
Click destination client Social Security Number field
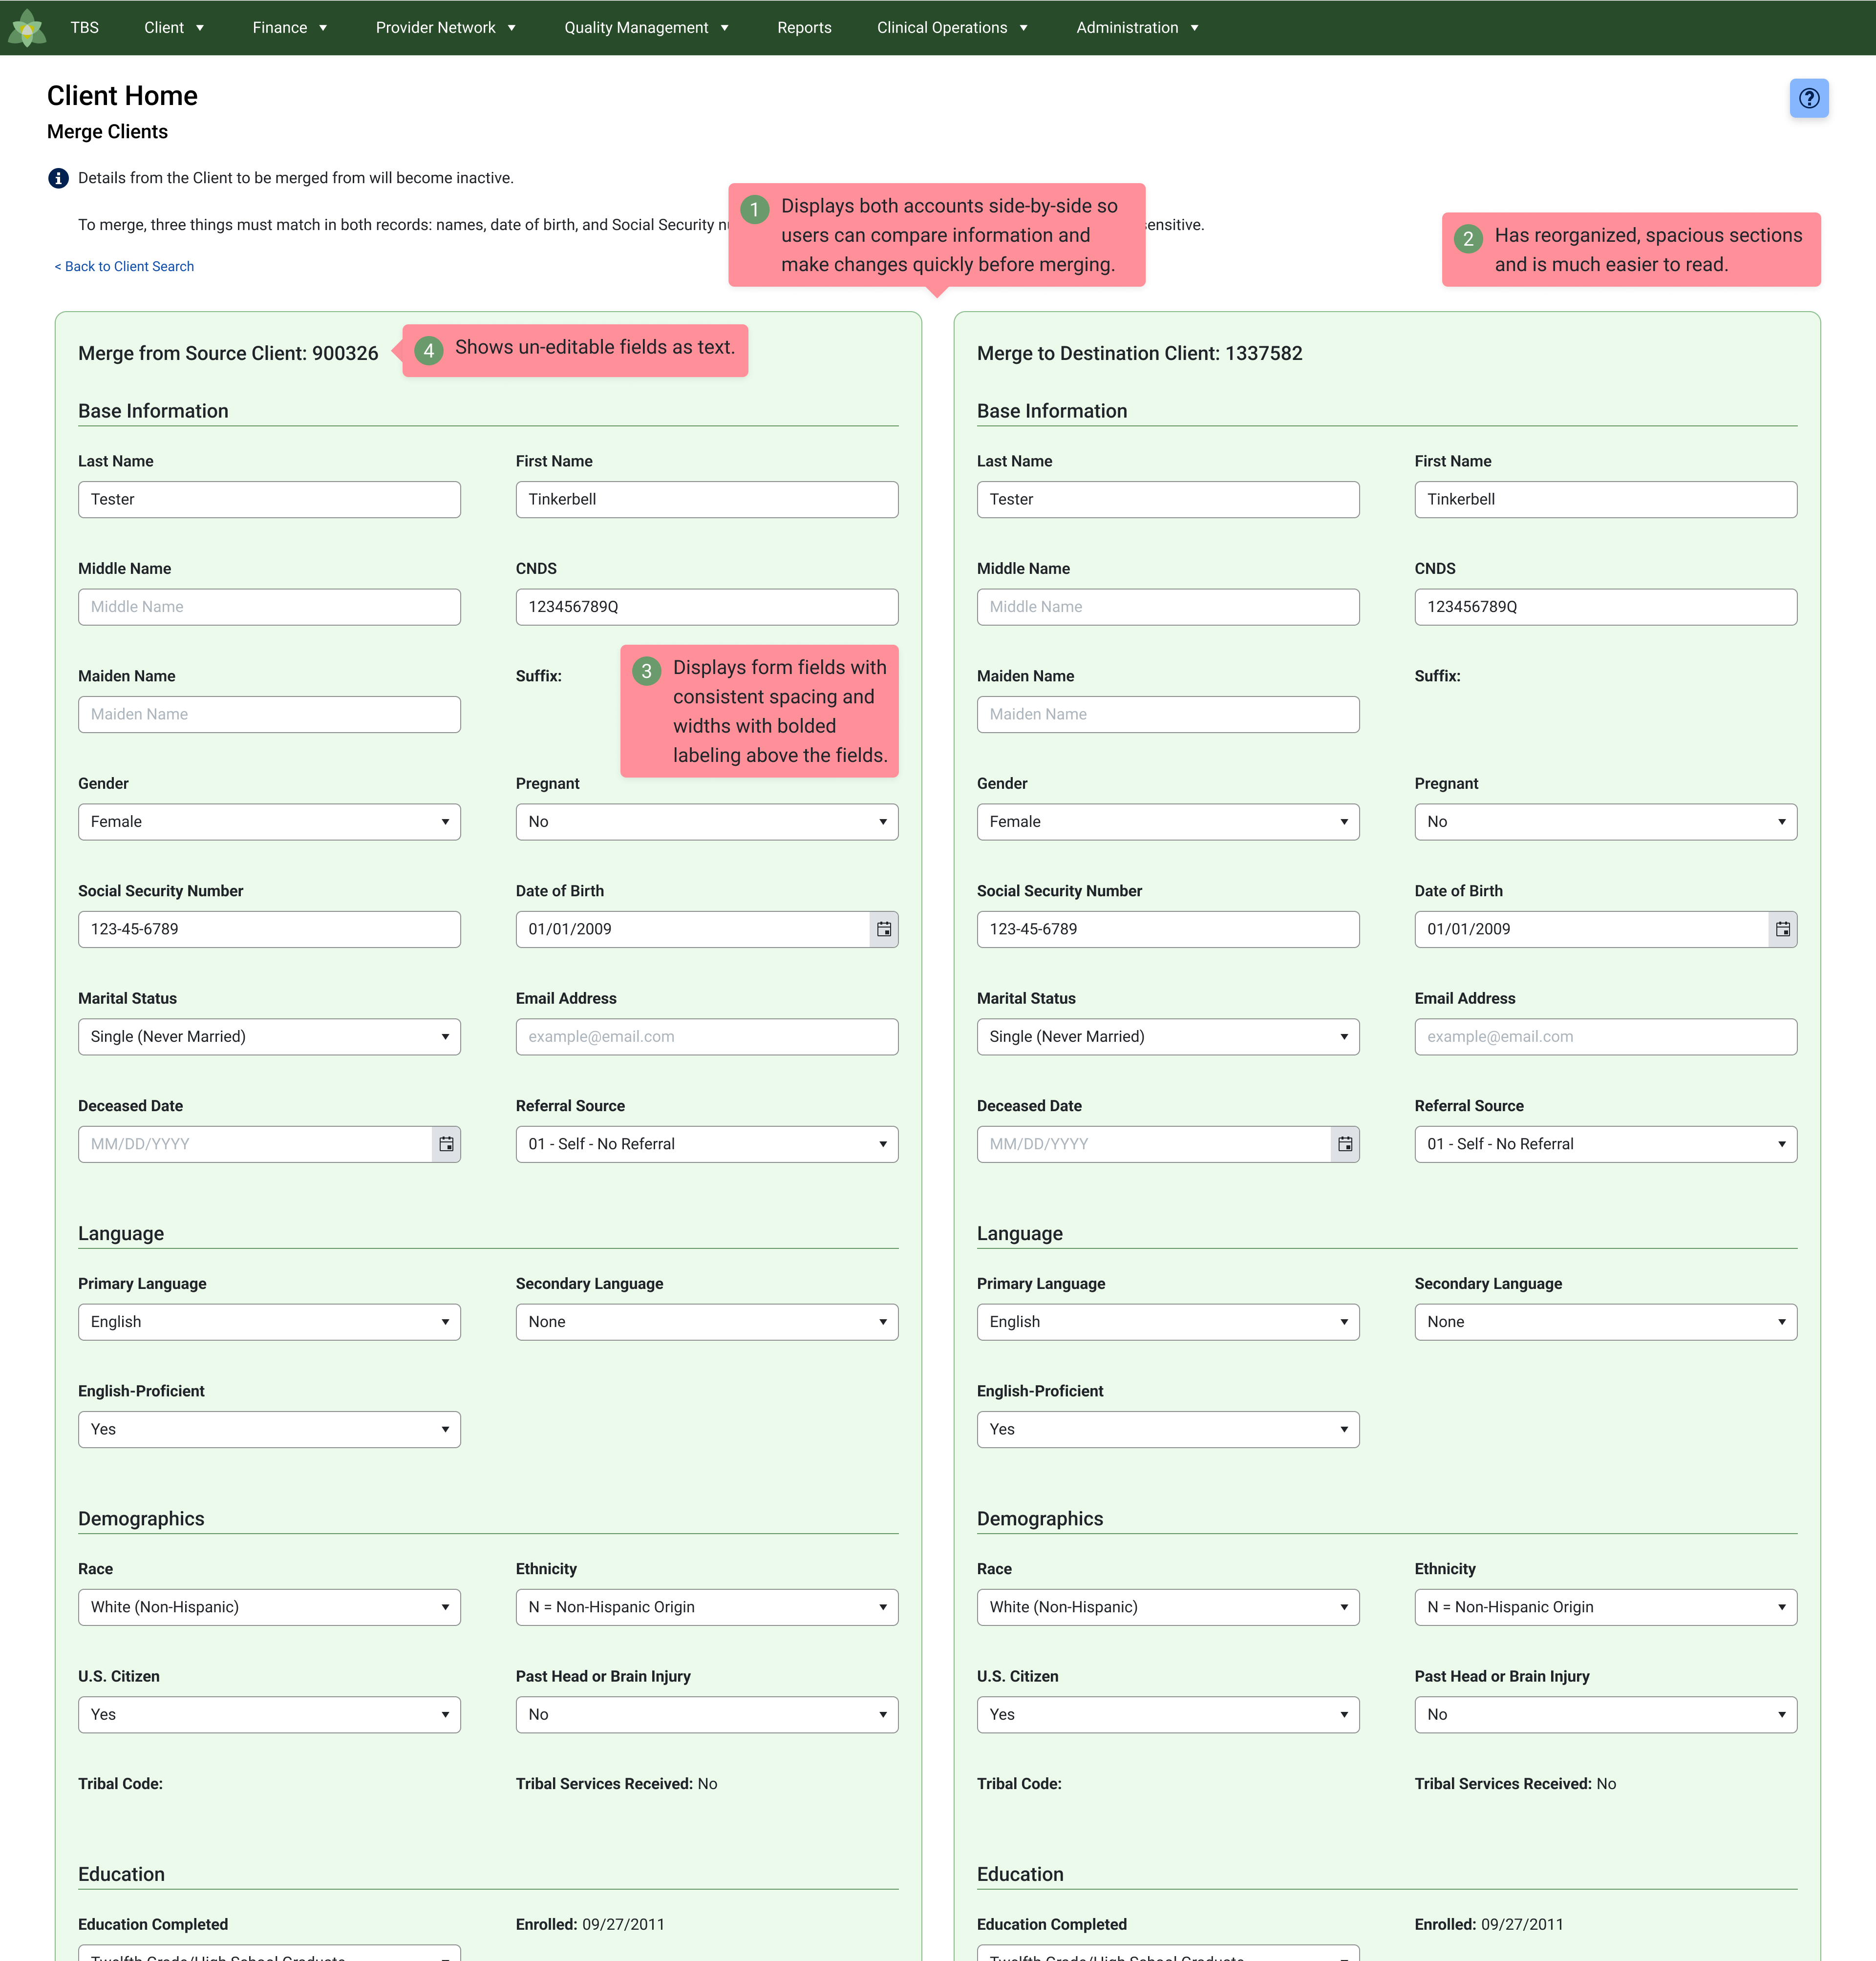point(1168,929)
